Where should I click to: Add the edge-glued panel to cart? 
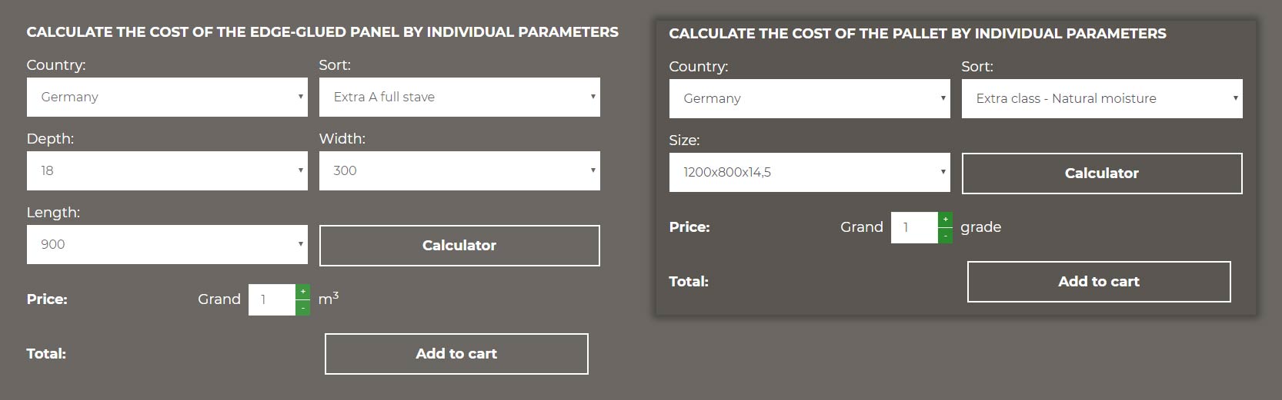click(456, 354)
